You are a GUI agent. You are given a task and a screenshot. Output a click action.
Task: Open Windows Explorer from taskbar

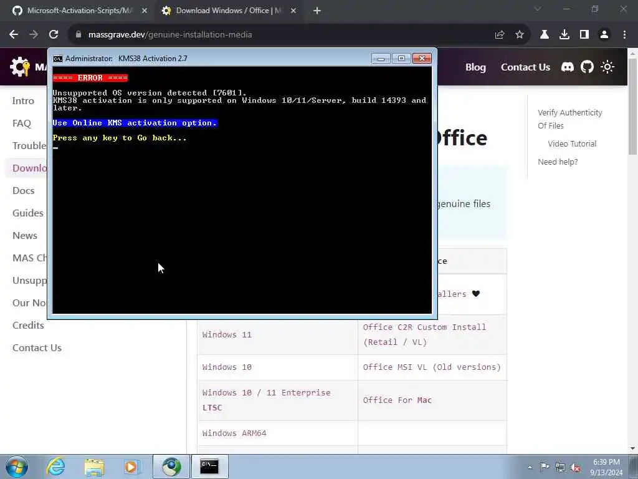[94, 467]
